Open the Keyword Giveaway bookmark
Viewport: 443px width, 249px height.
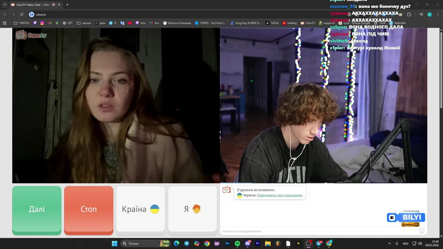[177, 23]
